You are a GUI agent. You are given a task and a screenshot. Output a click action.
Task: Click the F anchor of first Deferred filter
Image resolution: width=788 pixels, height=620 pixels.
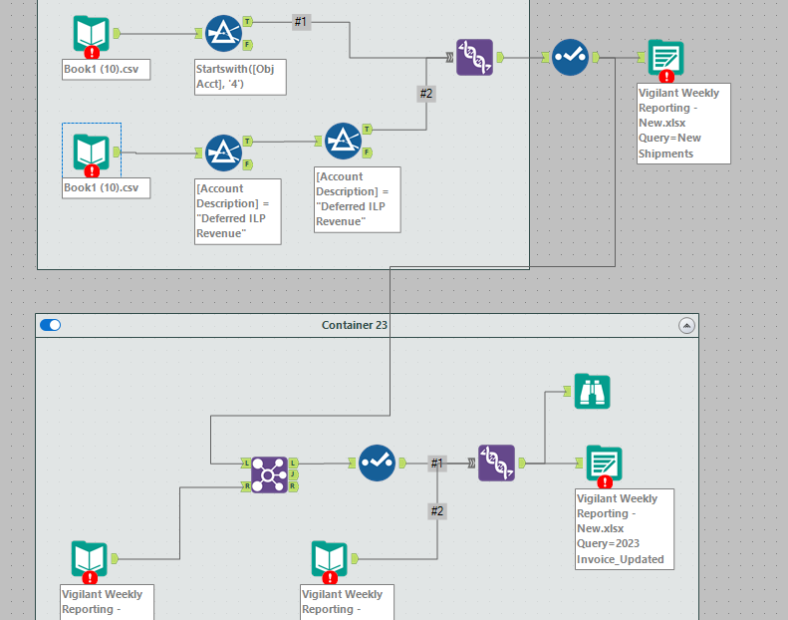coord(248,164)
